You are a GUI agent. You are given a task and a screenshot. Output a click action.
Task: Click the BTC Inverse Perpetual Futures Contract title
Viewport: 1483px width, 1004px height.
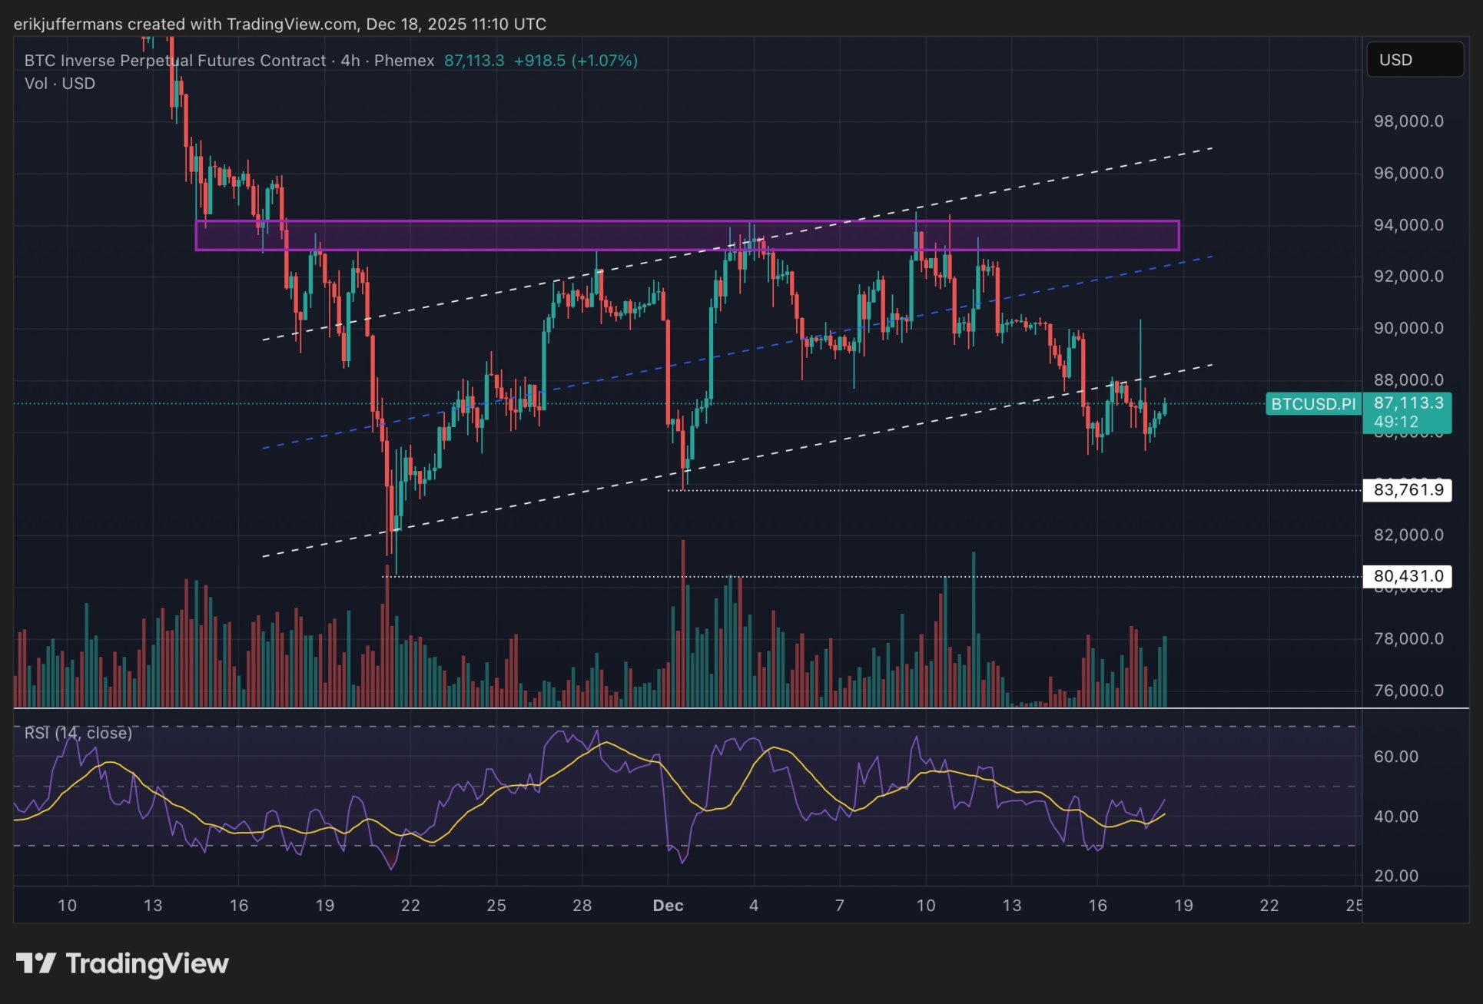[x=174, y=61]
